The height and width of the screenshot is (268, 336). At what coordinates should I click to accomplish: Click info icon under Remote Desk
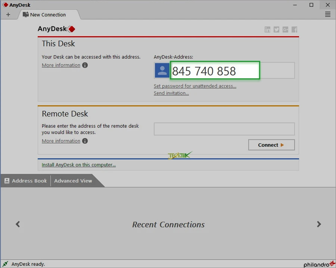(85, 141)
